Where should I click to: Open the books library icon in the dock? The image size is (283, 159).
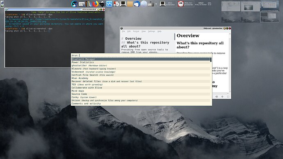point(88,4)
